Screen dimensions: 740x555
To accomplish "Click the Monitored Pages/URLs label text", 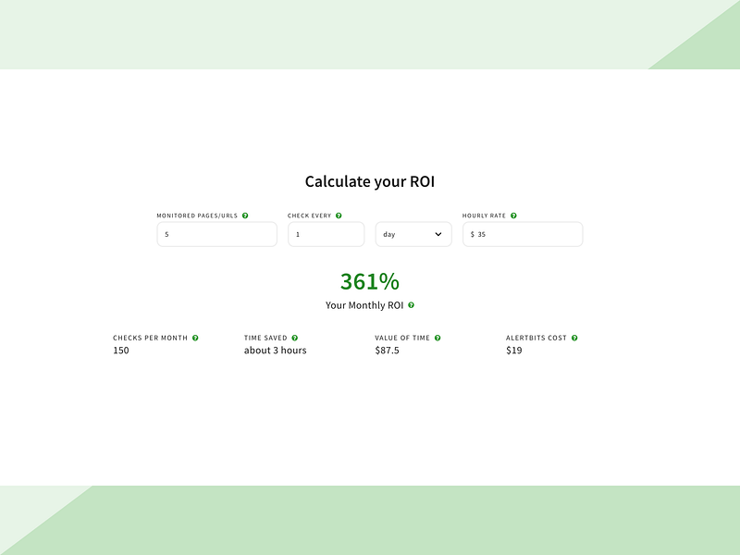I will pyautogui.click(x=197, y=216).
